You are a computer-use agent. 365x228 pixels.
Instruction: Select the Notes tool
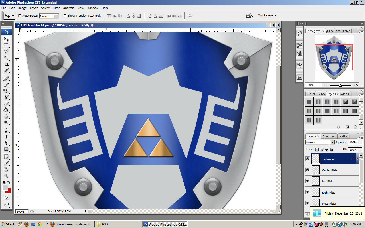(6, 157)
